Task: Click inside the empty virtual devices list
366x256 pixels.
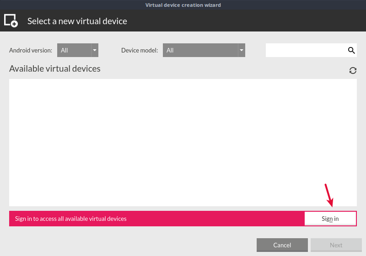Action: pyautogui.click(x=183, y=142)
